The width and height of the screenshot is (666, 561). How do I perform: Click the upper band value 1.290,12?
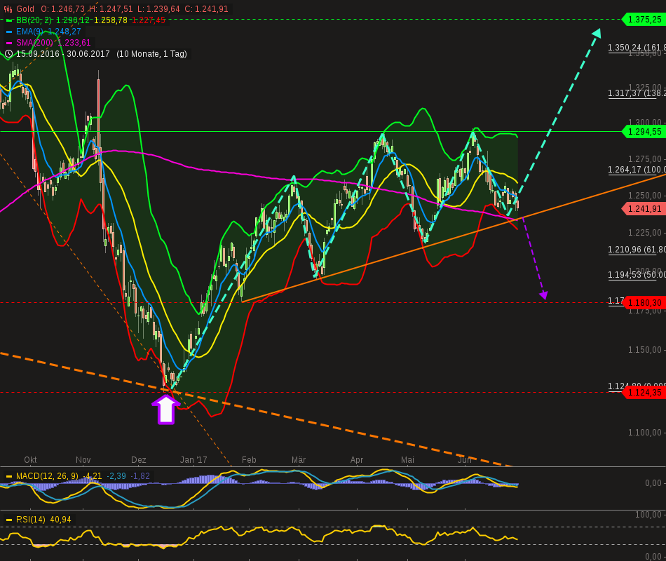point(73,20)
